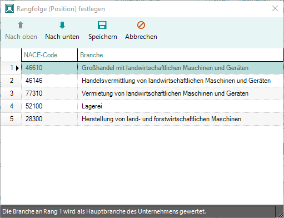Click the Hauptbranche status bar message
Image resolution: width=284 pixels, height=218 pixels.
(104, 211)
